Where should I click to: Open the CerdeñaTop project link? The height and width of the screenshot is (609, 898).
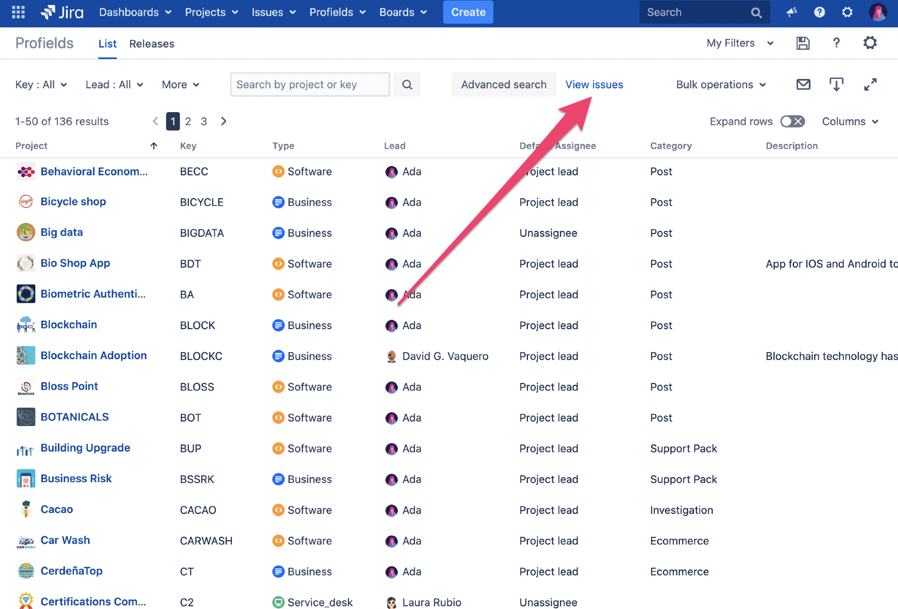[x=71, y=571]
